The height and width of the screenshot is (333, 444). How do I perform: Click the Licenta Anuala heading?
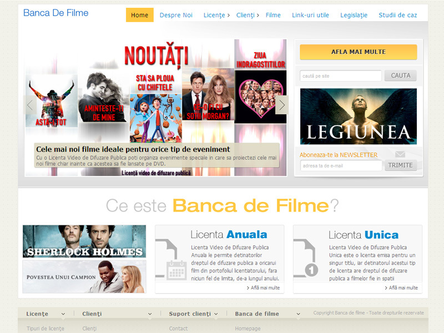[x=229, y=234]
